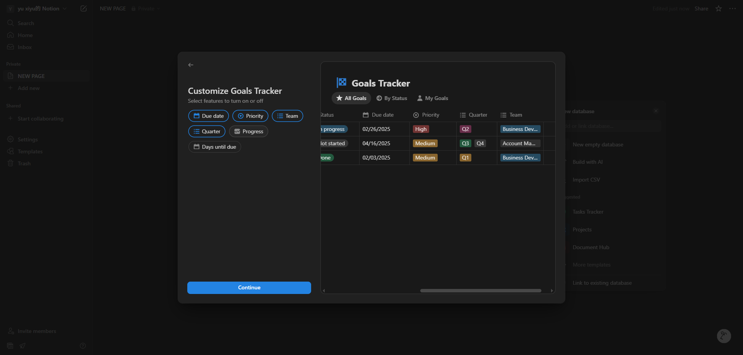Screen dimensions: 743x355
Task: Open the Notion AI assistant floating button
Action: click(x=724, y=336)
